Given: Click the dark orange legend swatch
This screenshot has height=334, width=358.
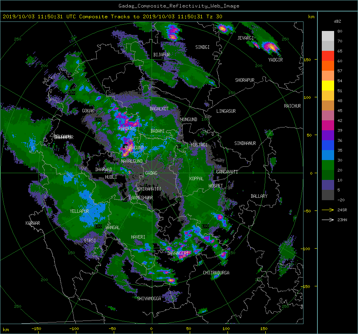Looking at the screenshot, I should pyautogui.click(x=328, y=66).
